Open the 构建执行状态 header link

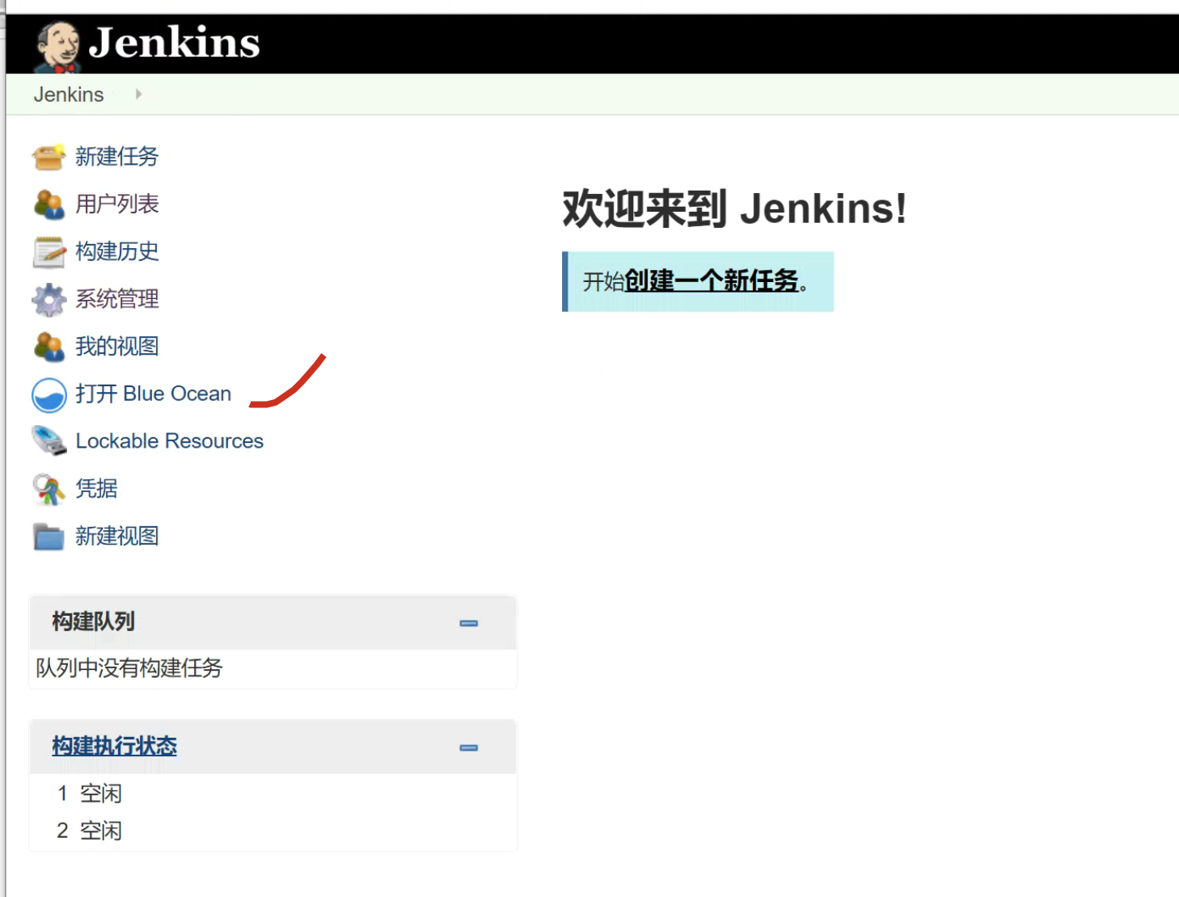point(114,746)
